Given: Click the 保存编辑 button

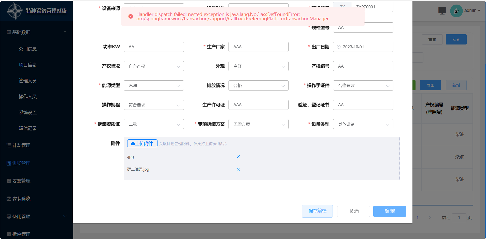Looking at the screenshot, I should [x=317, y=211].
